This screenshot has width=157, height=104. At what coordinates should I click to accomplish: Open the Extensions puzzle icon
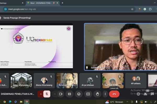point(150,9)
